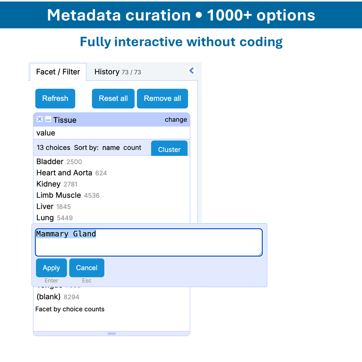This screenshot has width=362, height=362.
Task: Open the History tab
Action: [x=117, y=72]
